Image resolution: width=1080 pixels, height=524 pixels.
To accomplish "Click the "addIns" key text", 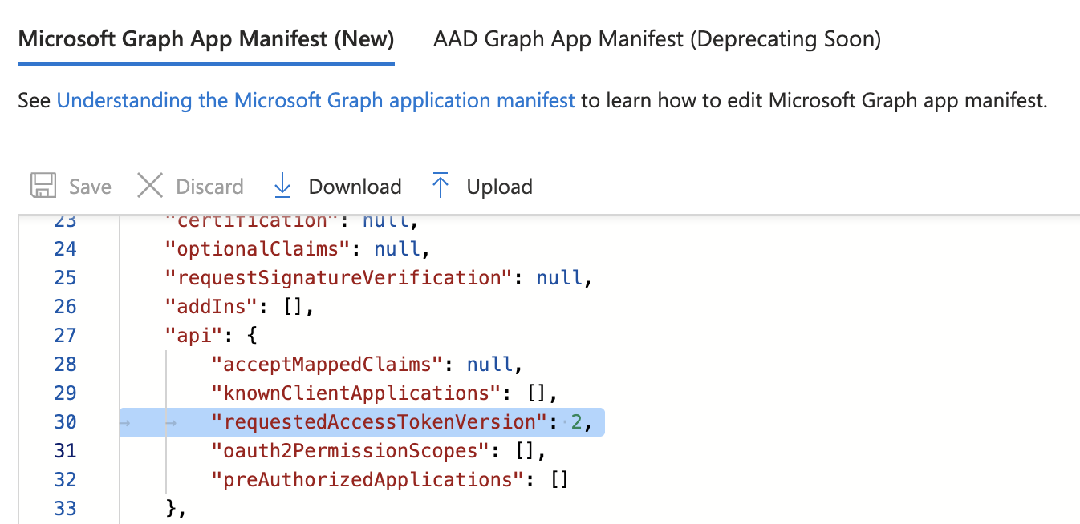I will [211, 306].
